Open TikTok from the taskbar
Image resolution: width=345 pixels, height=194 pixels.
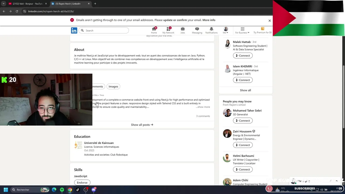78,190
